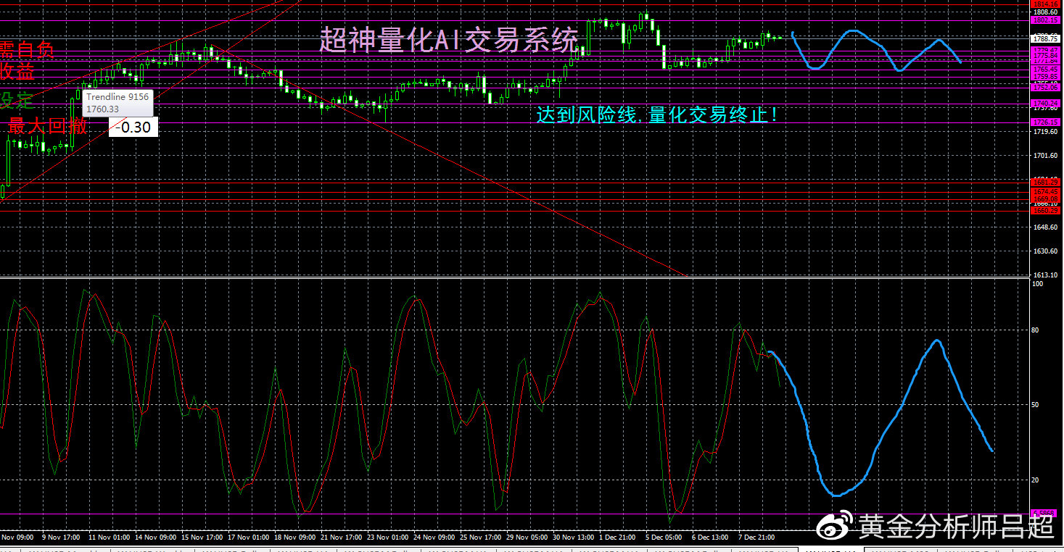Click the '15 Nov 17:00' time axis label

click(202, 538)
